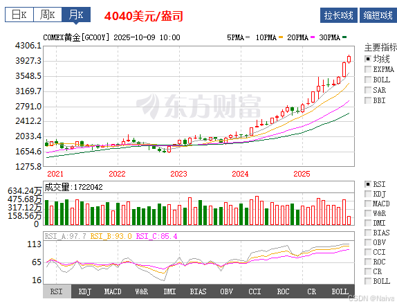Click the latest monthly candlestick near 3927

tap(349, 59)
